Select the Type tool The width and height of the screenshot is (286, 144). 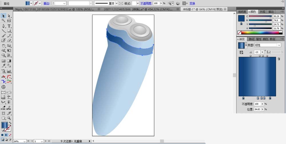pyautogui.click(x=9, y=26)
